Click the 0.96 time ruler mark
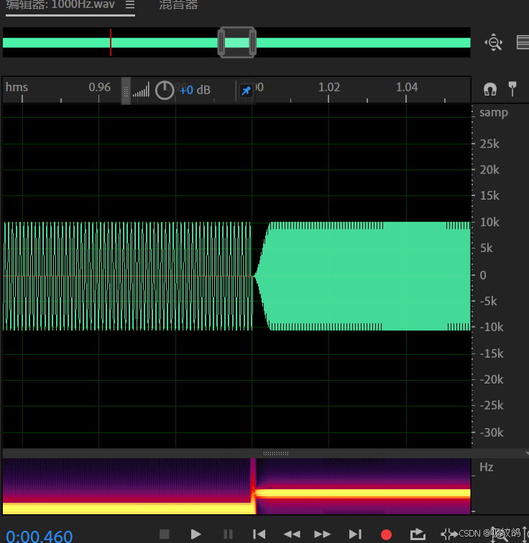This screenshot has width=529, height=543. (x=99, y=88)
